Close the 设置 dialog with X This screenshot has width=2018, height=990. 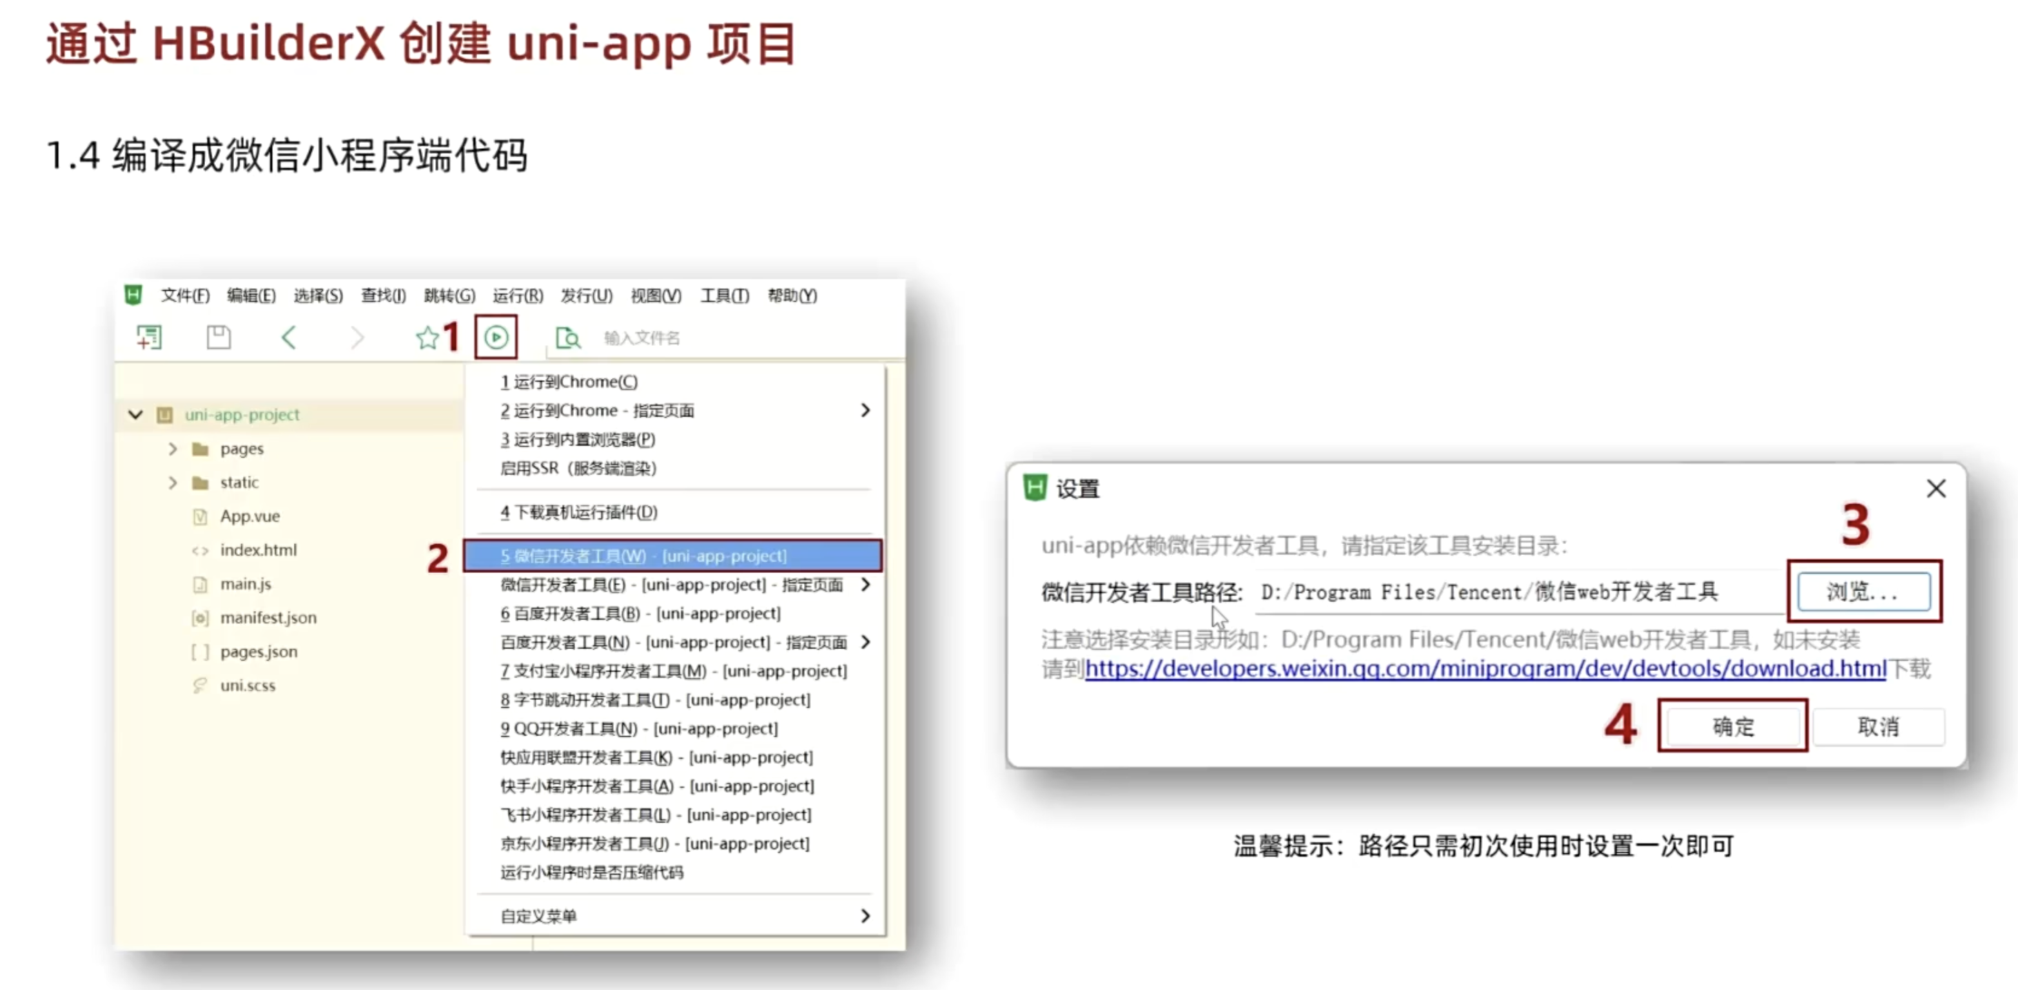(x=1935, y=489)
